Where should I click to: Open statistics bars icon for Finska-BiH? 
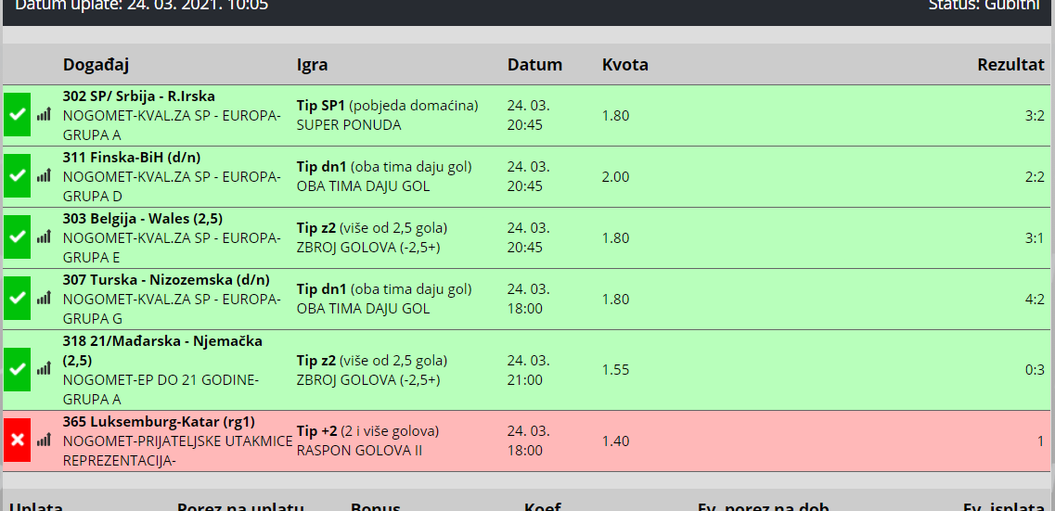pos(44,175)
